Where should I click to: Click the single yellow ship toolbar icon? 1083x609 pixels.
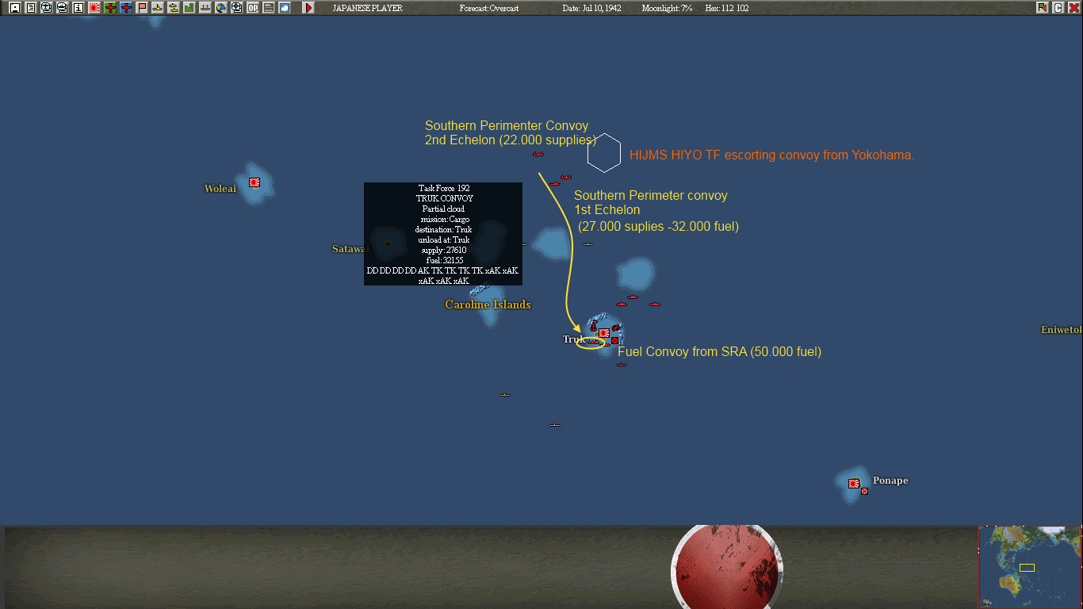coord(158,8)
